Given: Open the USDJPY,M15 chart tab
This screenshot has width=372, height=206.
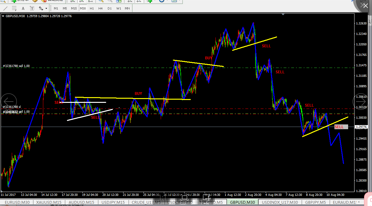Looking at the screenshot, I should point(113,203).
